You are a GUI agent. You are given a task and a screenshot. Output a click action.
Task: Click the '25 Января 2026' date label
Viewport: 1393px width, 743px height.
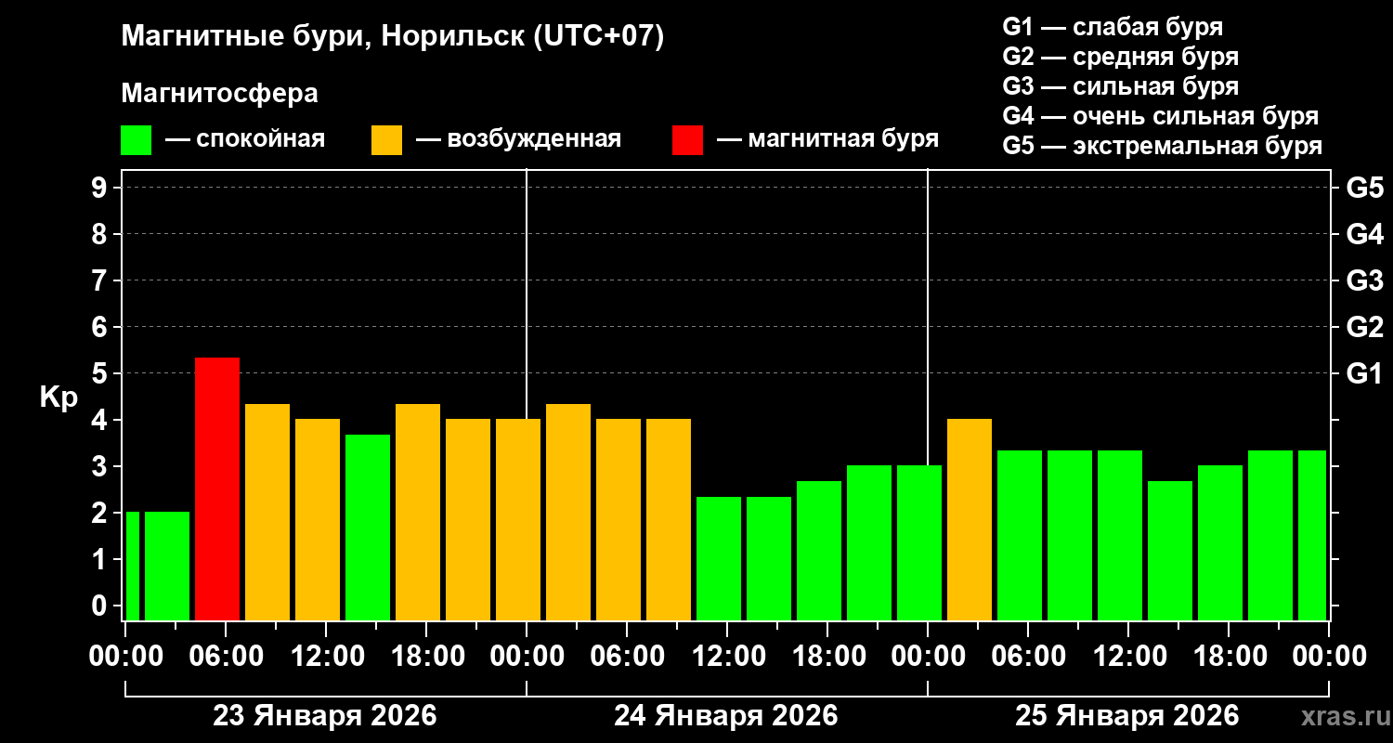pyautogui.click(x=1127, y=716)
